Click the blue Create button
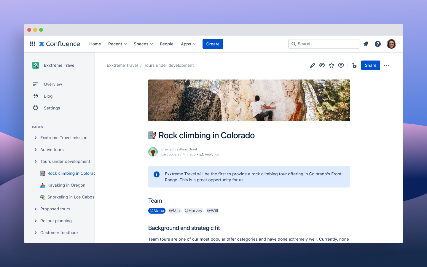427x267 pixels. (x=213, y=44)
